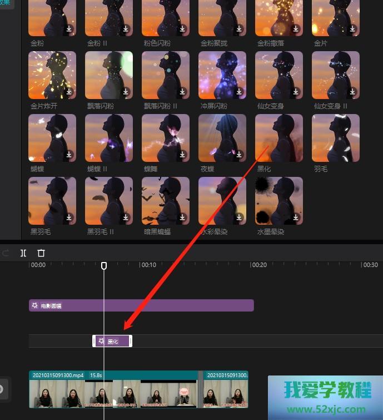383x420 pixels.
Task: Preview the 飘落闪粉 effect thumbnail
Action: pos(109,75)
